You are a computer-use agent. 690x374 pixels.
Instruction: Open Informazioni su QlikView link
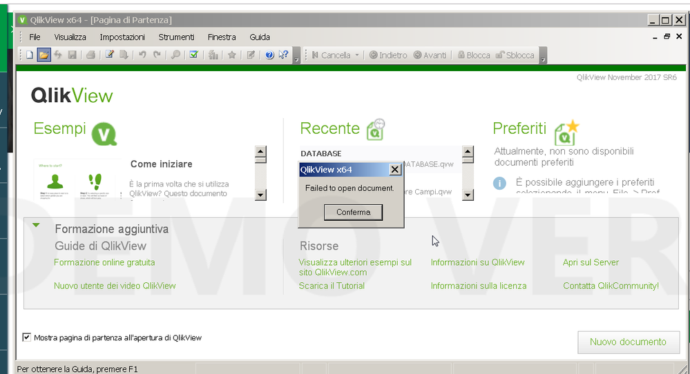[477, 262]
